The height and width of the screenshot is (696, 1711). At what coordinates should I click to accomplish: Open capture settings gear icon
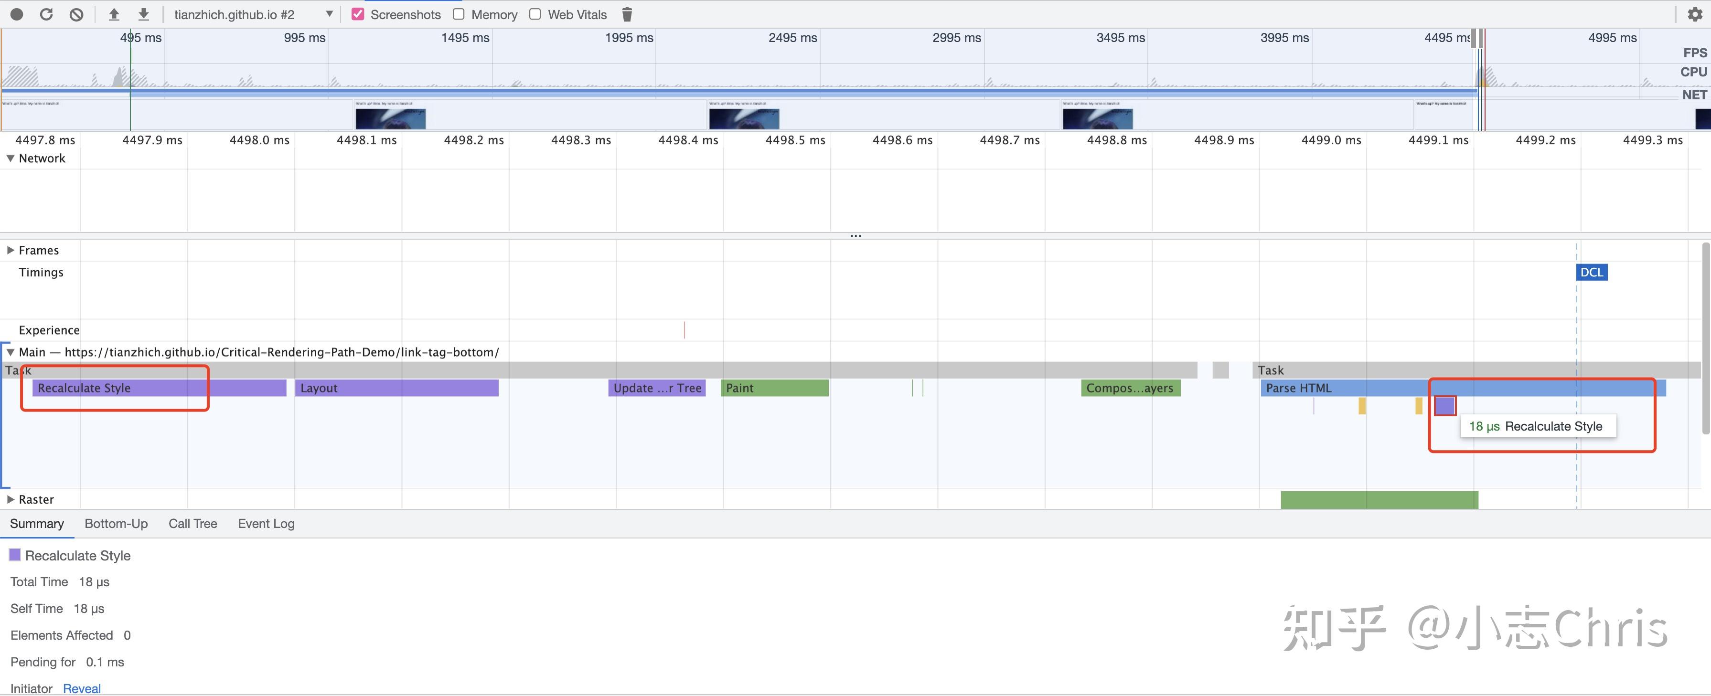[x=1694, y=15]
